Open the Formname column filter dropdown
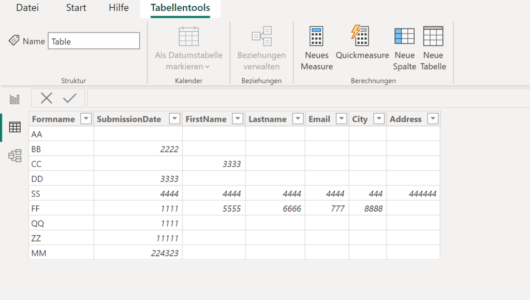 86,118
